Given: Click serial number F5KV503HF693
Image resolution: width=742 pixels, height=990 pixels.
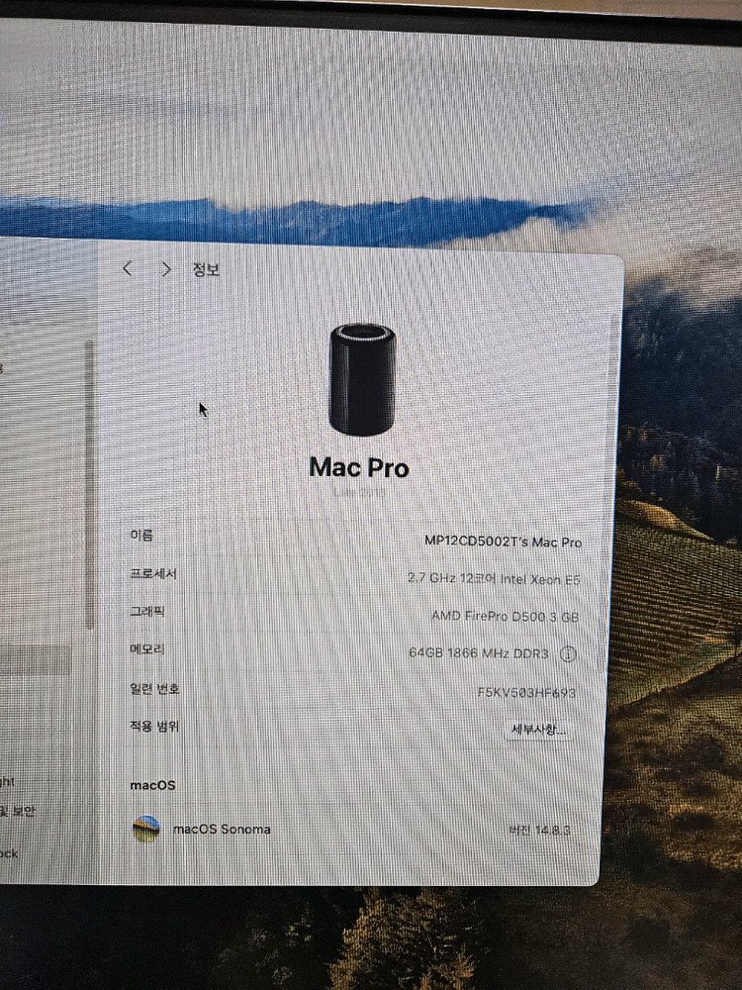Looking at the screenshot, I should tap(527, 693).
